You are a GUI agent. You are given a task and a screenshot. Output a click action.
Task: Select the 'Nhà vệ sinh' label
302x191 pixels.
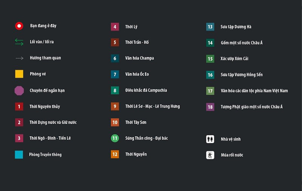[231, 139]
